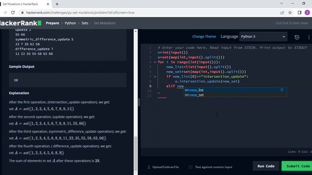Click code line n=int(input())
The image size is (312, 175).
pos(173,52)
